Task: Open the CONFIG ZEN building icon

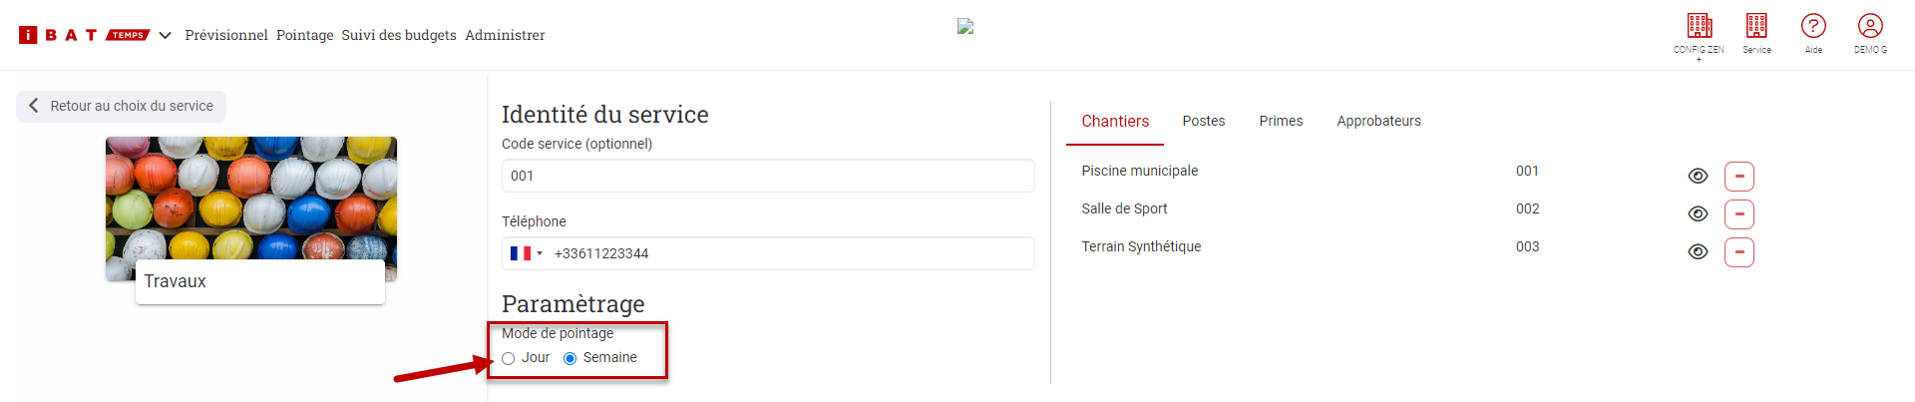Action: click(x=1699, y=27)
